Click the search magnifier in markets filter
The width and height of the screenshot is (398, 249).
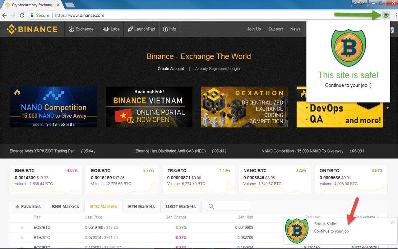point(211,206)
